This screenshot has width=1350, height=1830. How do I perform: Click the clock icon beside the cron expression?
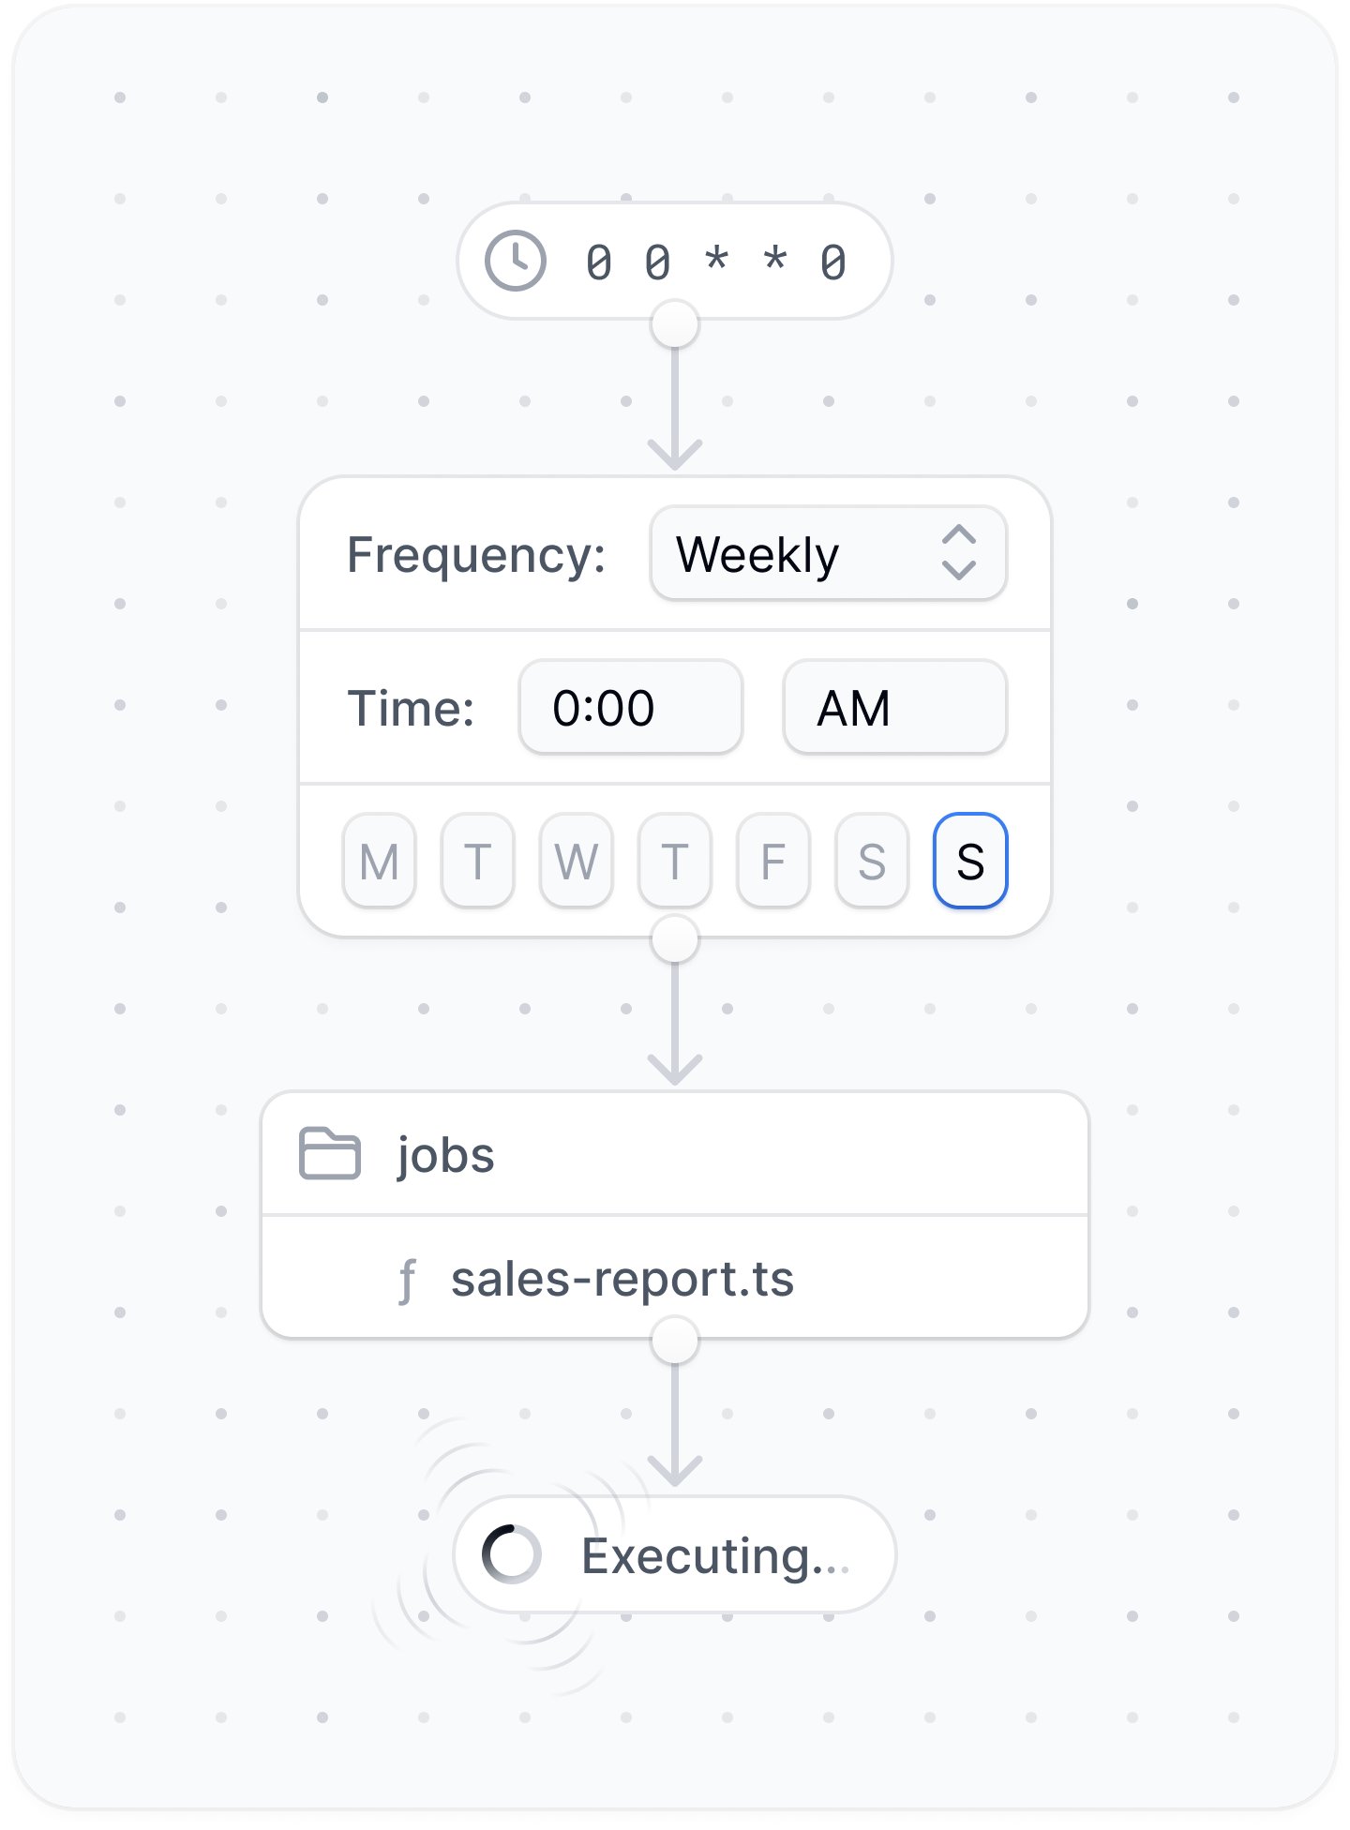point(515,261)
